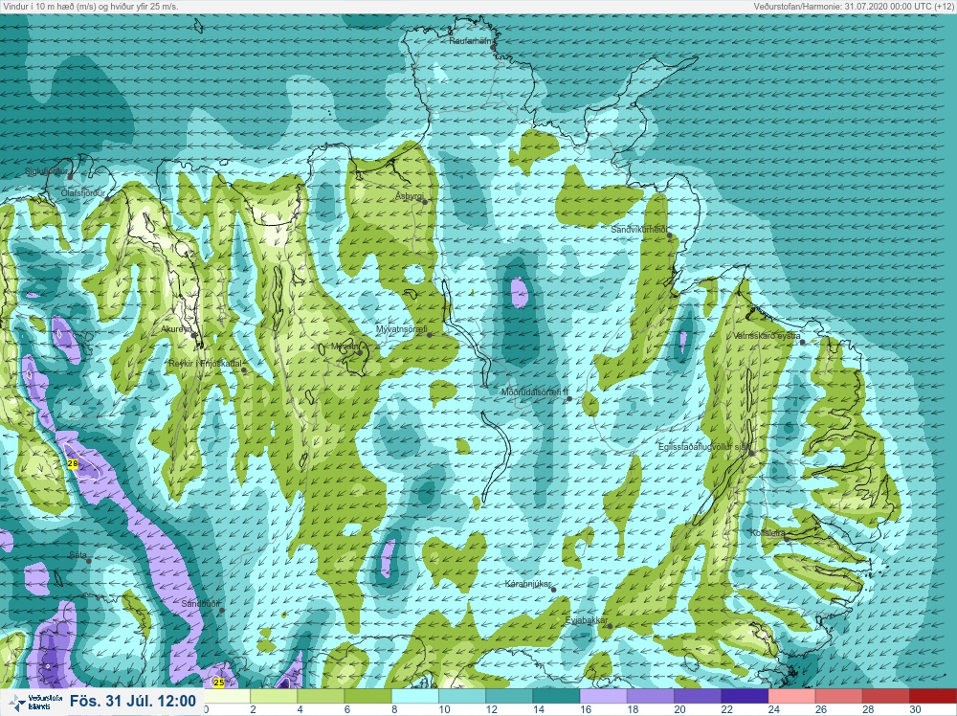The image size is (957, 716).
Task: Select the 26–28 m/s salmon legend swatch
Action: (x=837, y=696)
